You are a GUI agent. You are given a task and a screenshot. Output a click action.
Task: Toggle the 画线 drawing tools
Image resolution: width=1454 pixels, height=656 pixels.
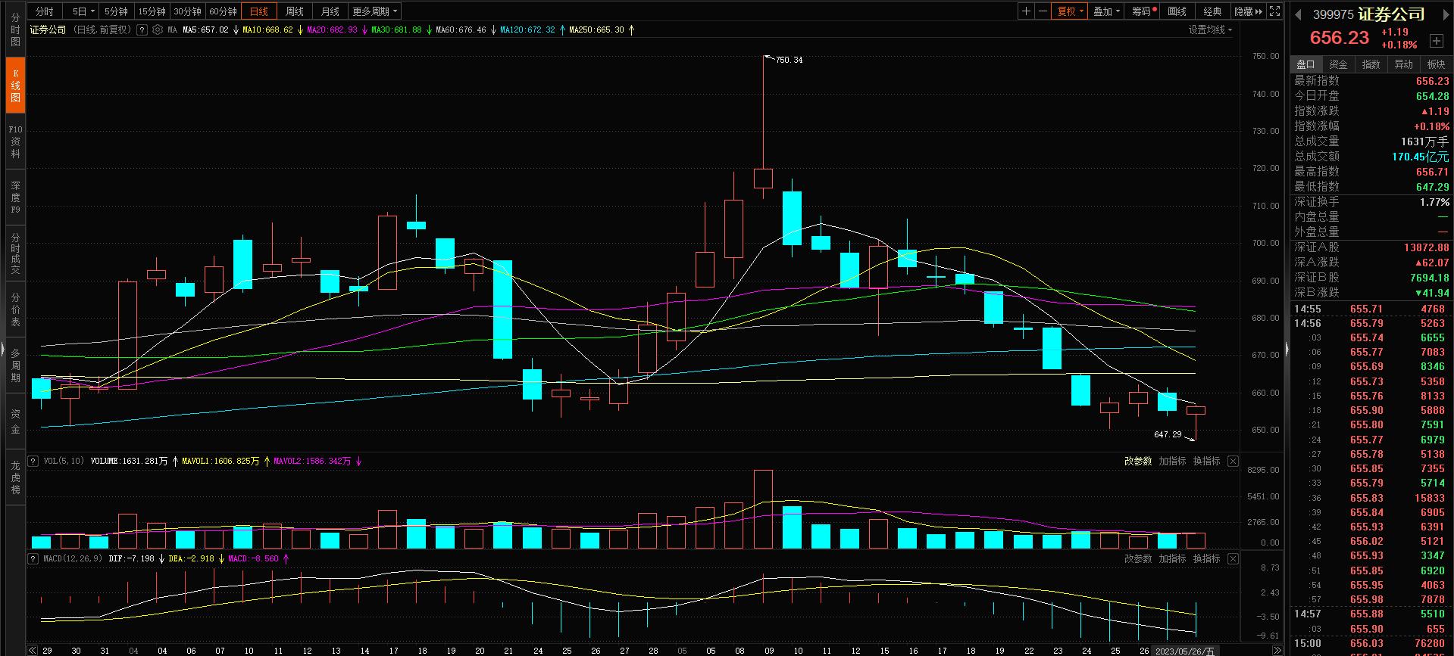(x=1177, y=11)
